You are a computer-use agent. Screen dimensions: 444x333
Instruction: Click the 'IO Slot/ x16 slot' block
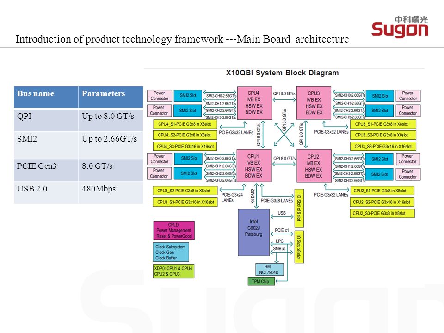299,208
